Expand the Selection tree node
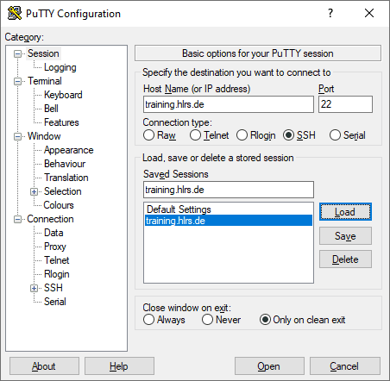 click(35, 191)
